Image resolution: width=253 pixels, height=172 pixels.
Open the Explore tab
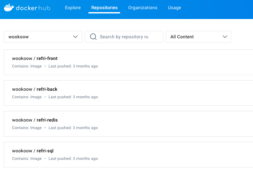click(x=73, y=8)
